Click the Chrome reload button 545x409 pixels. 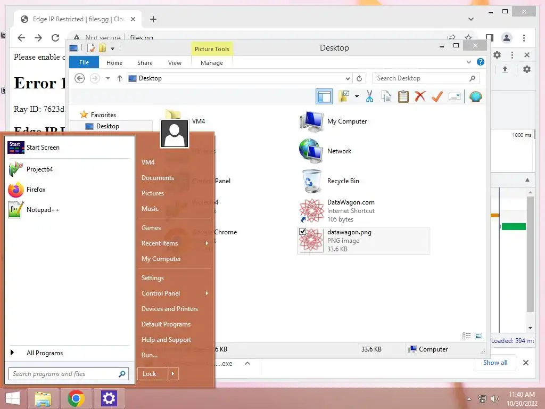(55, 38)
